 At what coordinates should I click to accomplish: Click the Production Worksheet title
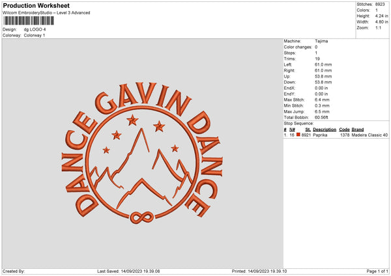coord(36,5)
